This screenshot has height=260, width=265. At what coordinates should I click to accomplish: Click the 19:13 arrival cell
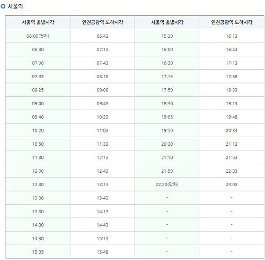tap(232, 104)
